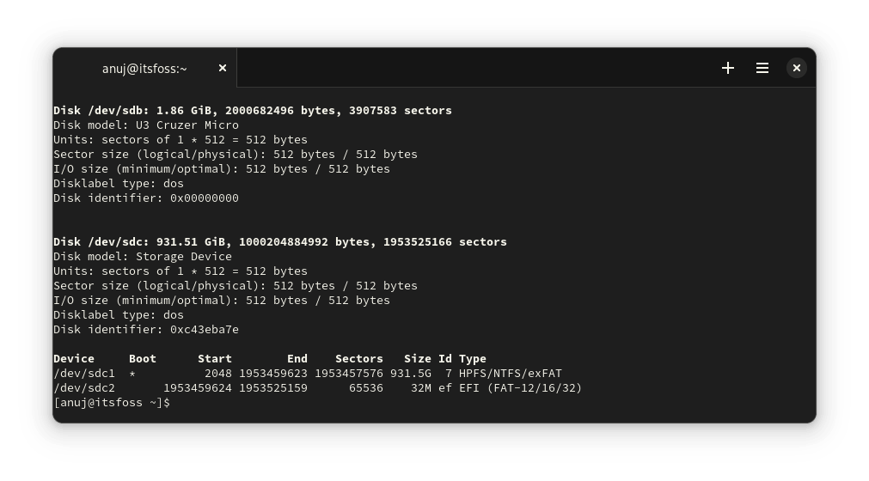Viewport: 869px width, 481px height.
Task: Open a new terminal tab with plus icon
Action: (x=728, y=68)
